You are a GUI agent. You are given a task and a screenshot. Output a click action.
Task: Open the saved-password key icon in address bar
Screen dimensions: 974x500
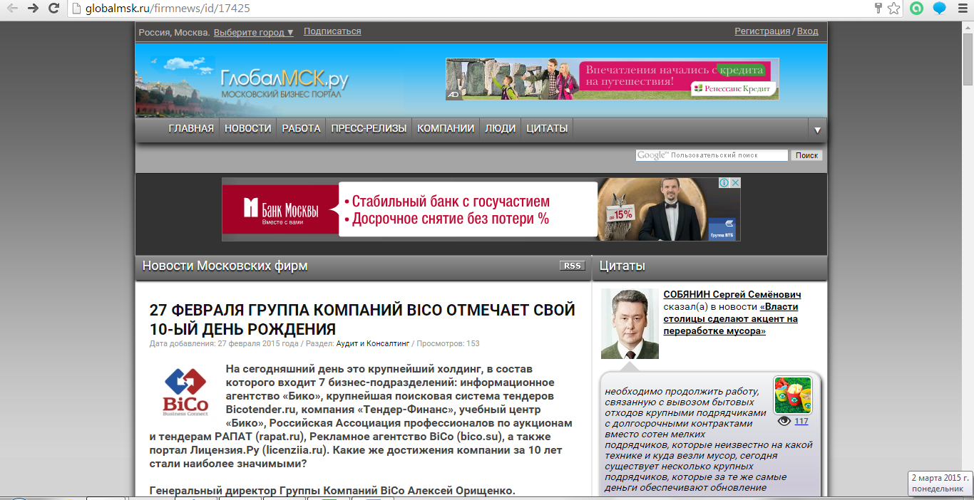coord(878,9)
